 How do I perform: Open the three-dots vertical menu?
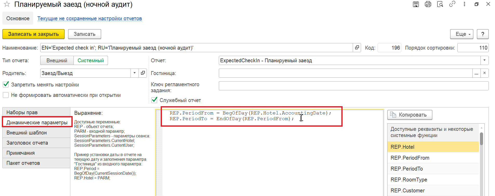point(464,4)
